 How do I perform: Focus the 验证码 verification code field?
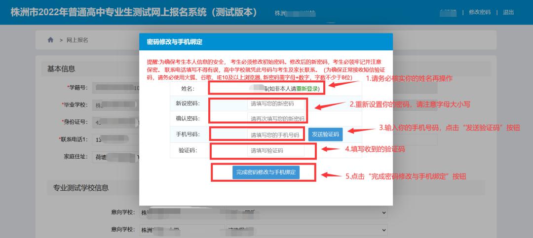[x=276, y=150]
